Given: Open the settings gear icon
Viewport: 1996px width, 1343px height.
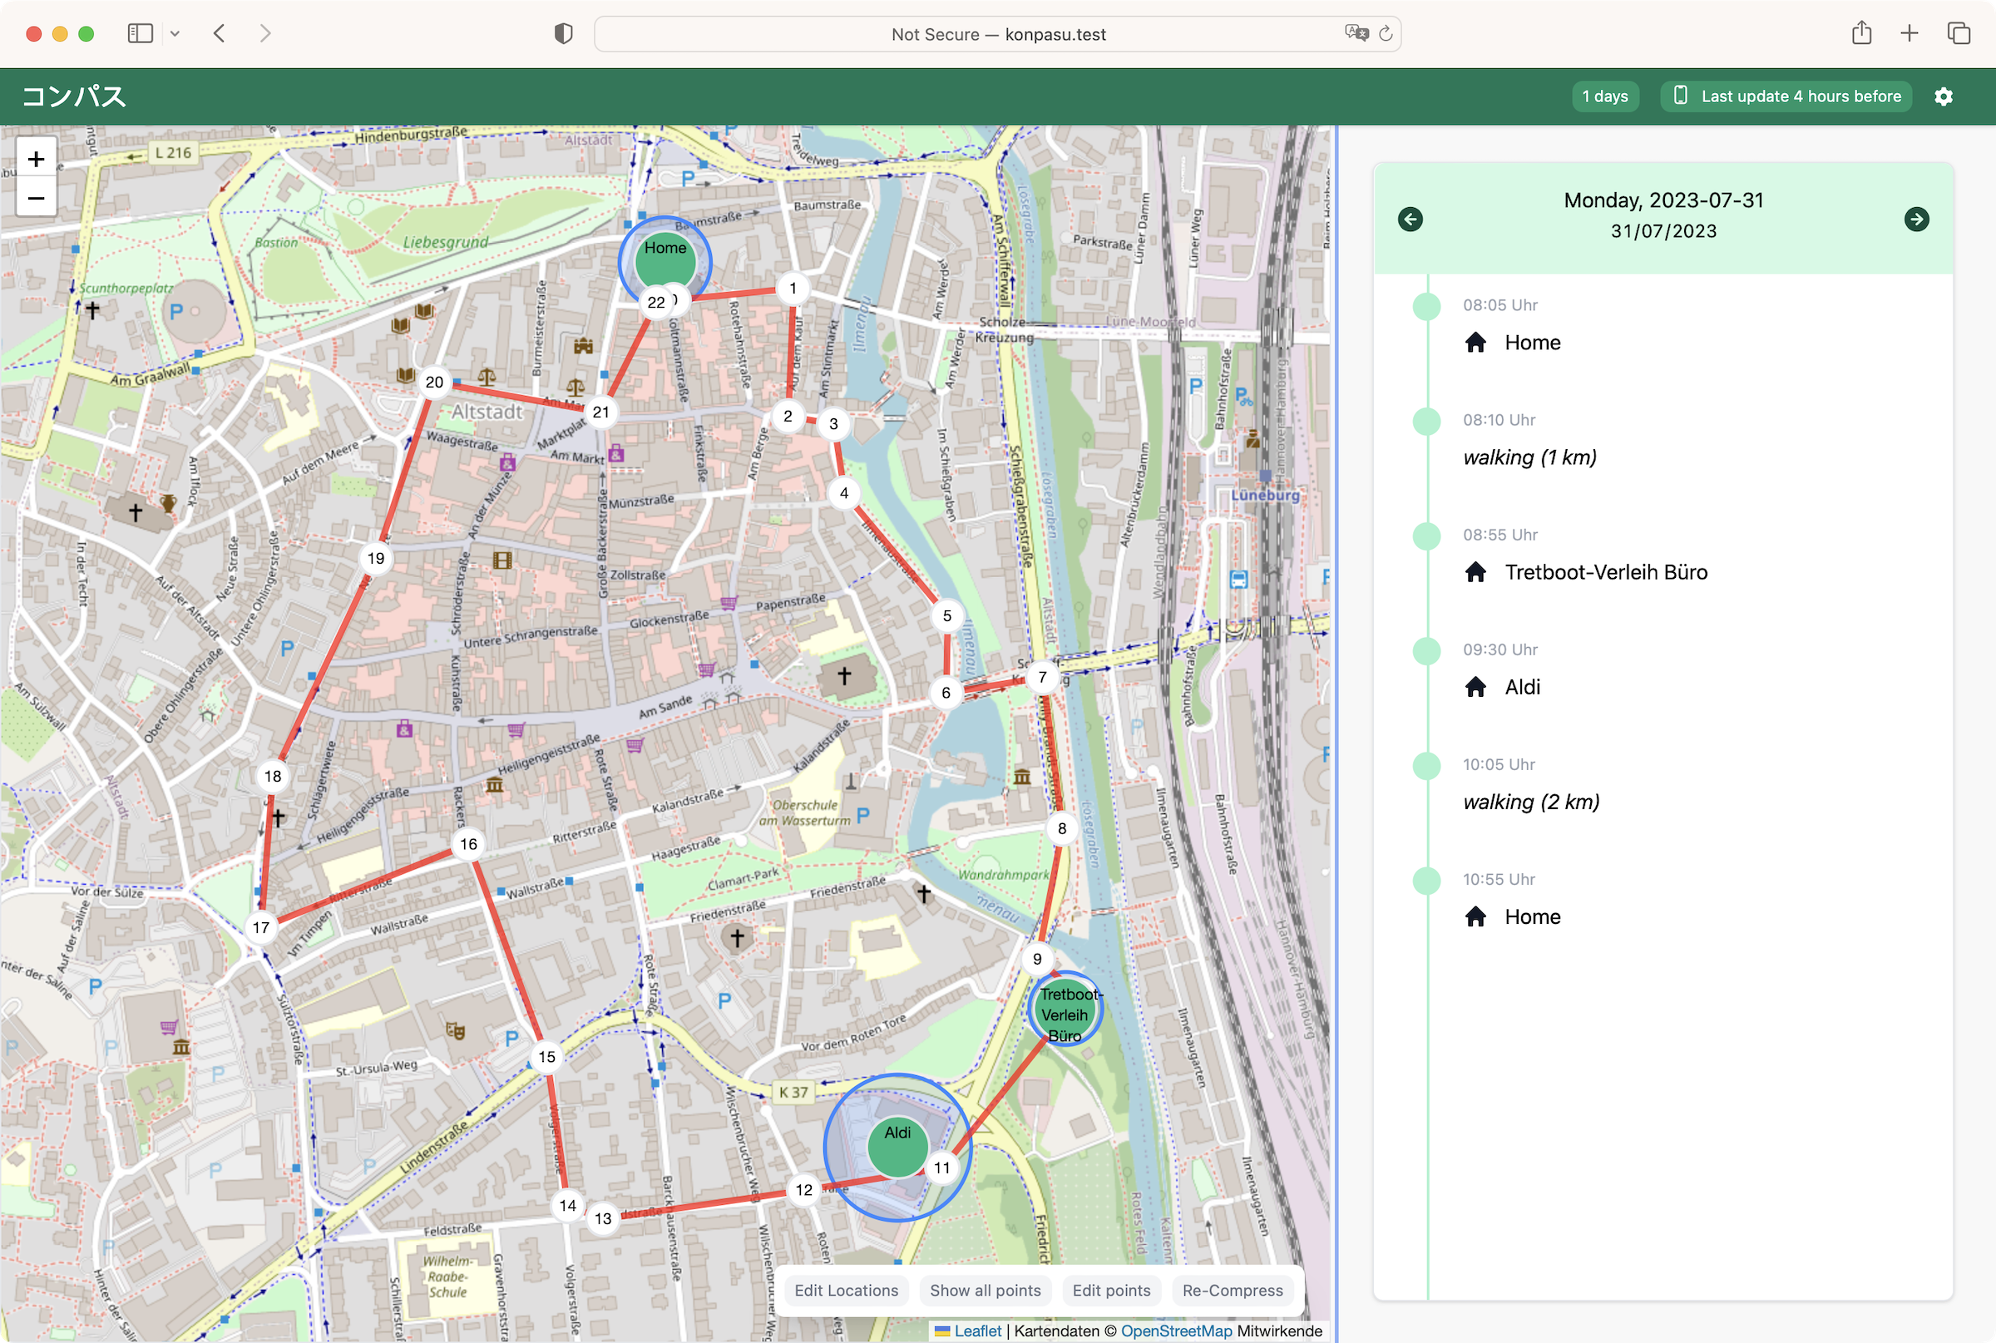Looking at the screenshot, I should pyautogui.click(x=1943, y=96).
